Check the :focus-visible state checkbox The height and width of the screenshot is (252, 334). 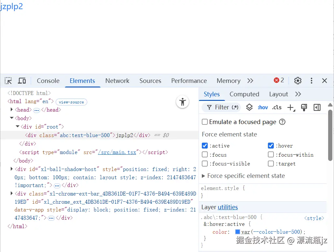pos(205,164)
